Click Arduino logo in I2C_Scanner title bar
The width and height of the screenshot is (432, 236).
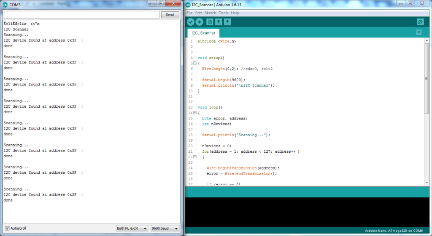[188, 5]
